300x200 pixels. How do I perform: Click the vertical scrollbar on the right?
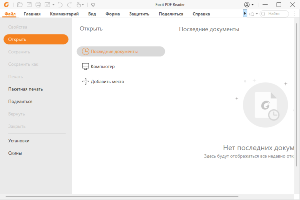tap(297, 94)
